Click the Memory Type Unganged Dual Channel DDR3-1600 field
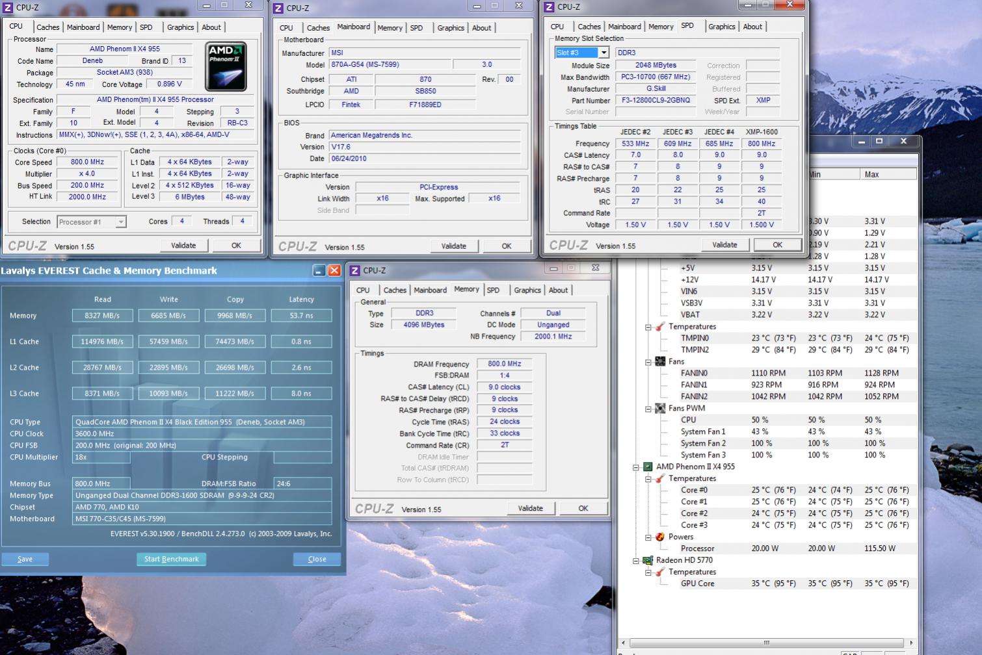 202,495
